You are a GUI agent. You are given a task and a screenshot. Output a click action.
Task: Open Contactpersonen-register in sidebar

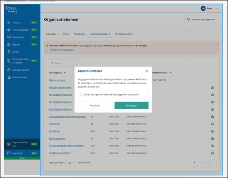point(22,61)
